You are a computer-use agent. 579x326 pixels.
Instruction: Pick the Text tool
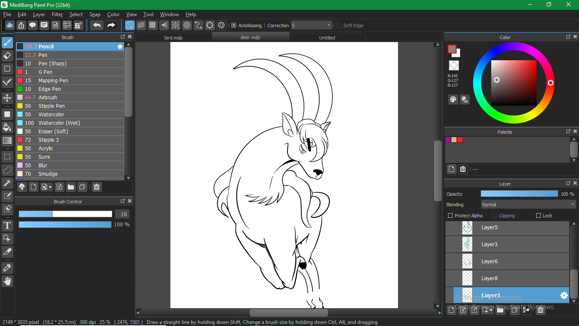tap(7, 225)
